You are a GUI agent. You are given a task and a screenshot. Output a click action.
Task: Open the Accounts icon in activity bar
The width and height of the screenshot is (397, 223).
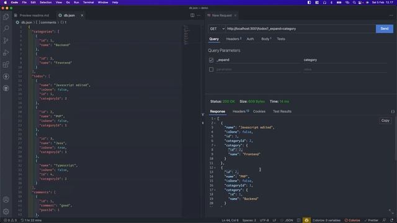pos(6,199)
